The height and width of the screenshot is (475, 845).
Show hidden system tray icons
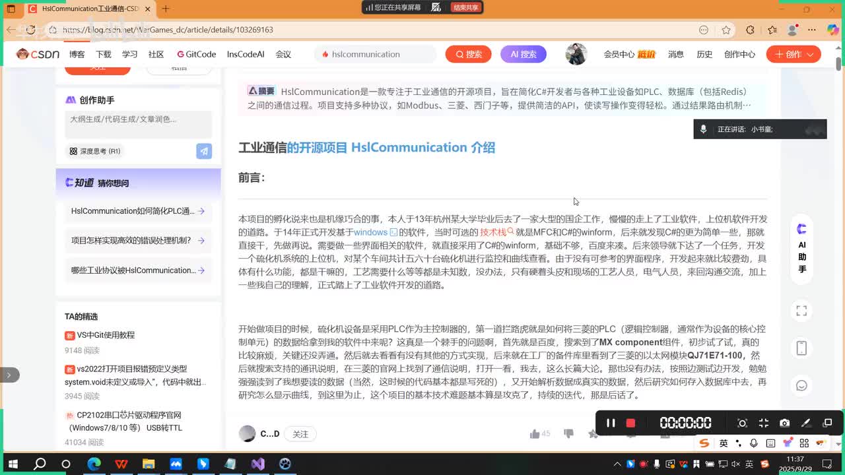click(618, 464)
